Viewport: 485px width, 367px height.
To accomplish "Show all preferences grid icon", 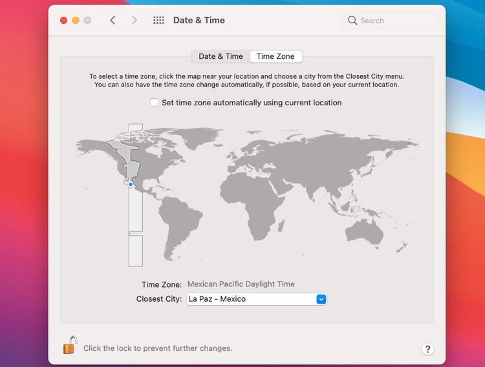I will click(x=158, y=21).
